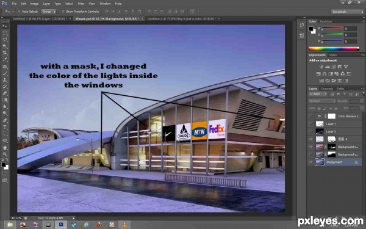This screenshot has height=229, width=366.
Task: Select the Brush tool
Action: [x=5, y=73]
